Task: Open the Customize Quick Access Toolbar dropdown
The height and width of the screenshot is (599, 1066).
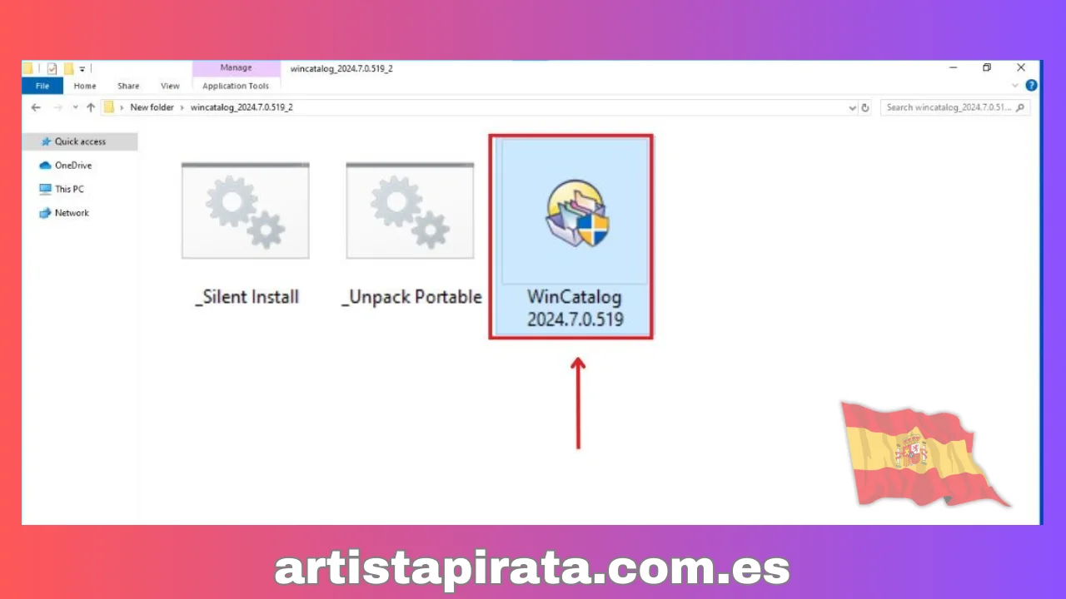Action: pyautogui.click(x=82, y=68)
